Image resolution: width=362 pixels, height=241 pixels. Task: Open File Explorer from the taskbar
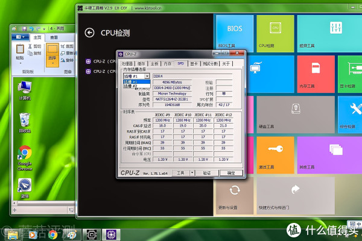13,235
